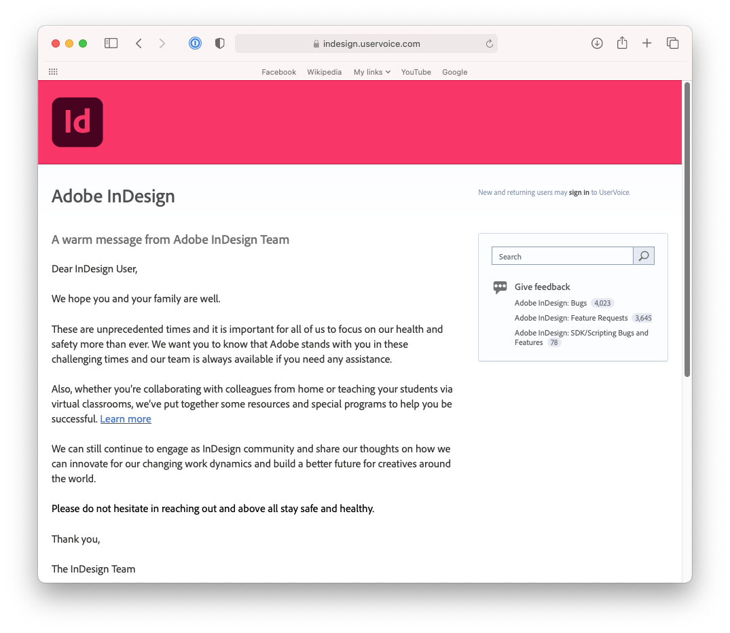
Task: Go forward to next page
Action: point(162,43)
